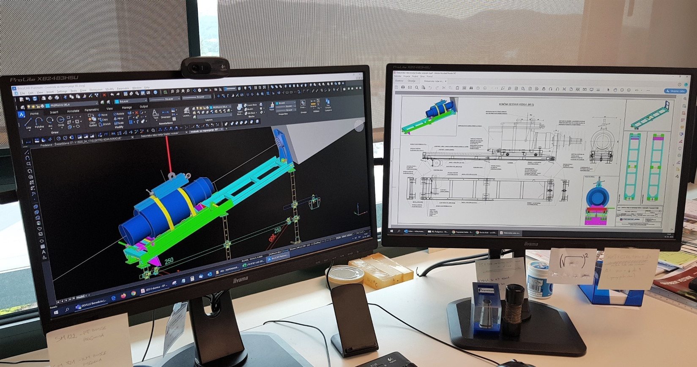Click the red delete X toolbar icon
Viewport: 697px width, 367px height.
coord(104,94)
